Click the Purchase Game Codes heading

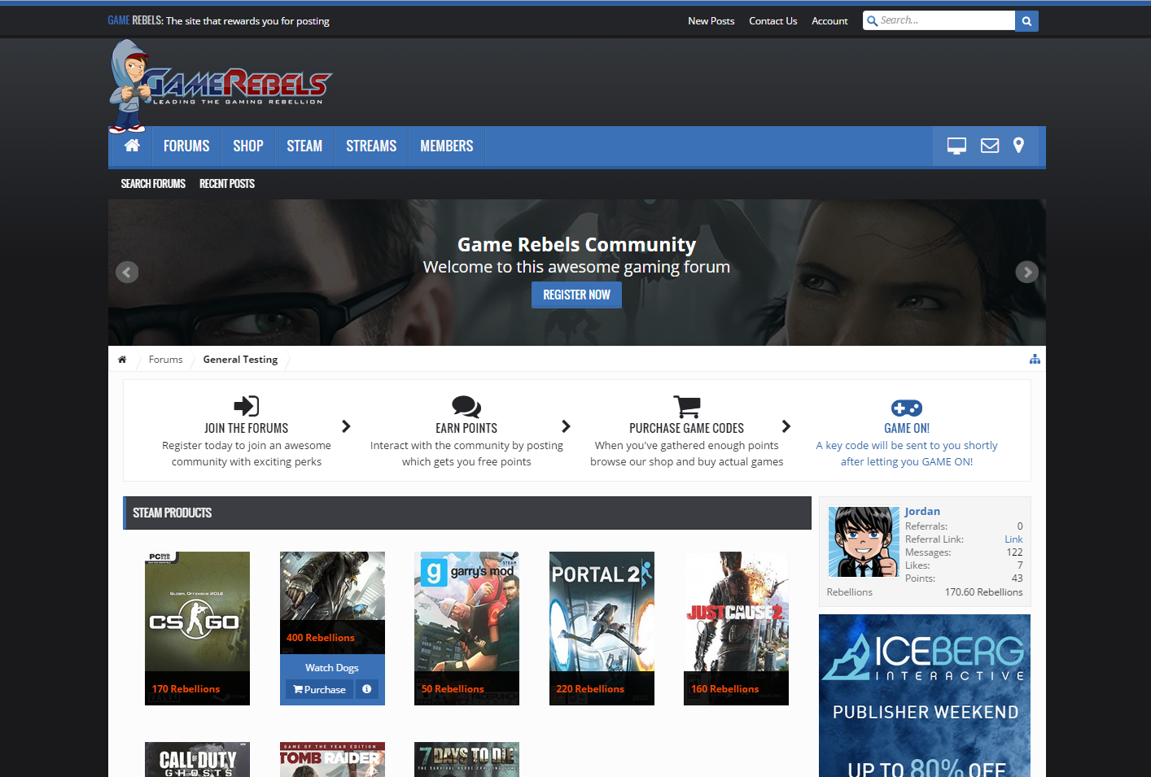(687, 428)
